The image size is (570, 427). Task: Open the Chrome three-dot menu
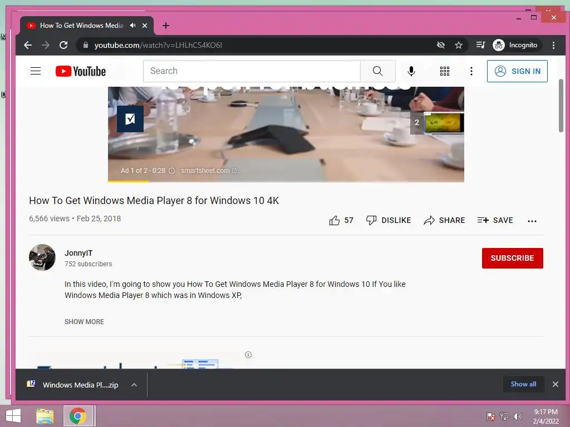click(554, 45)
